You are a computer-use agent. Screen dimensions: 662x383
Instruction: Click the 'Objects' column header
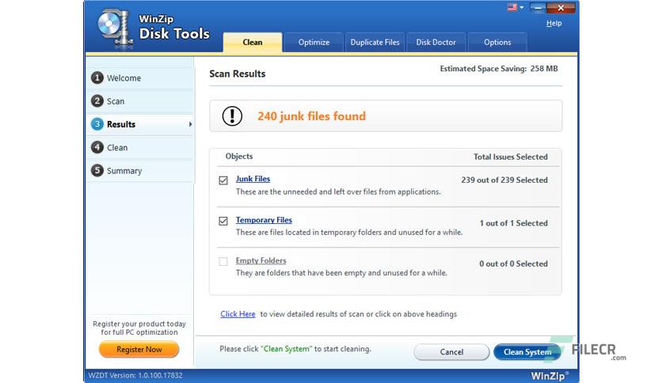coord(239,156)
